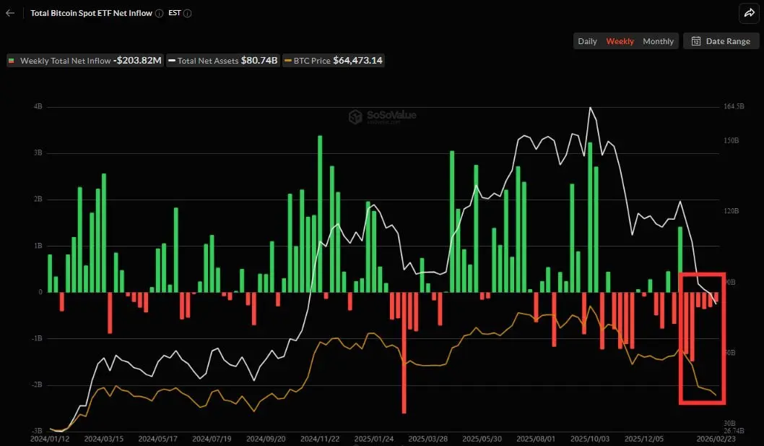This screenshot has width=764, height=446.
Task: Click the 2024/09/20 x-axis date label
Action: tap(266, 439)
